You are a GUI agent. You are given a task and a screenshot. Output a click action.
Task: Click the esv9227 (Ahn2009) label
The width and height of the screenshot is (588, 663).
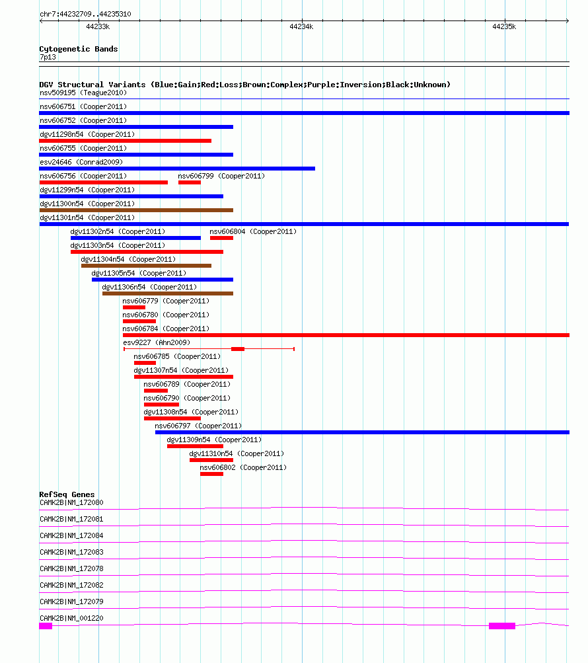tap(157, 342)
